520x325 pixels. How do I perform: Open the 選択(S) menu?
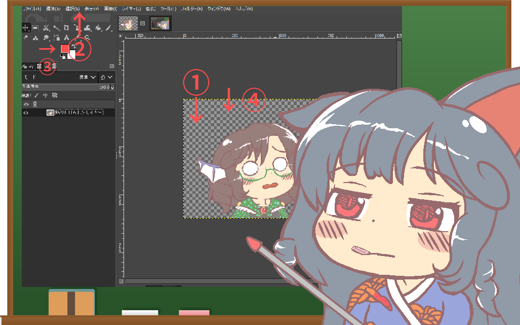point(72,9)
